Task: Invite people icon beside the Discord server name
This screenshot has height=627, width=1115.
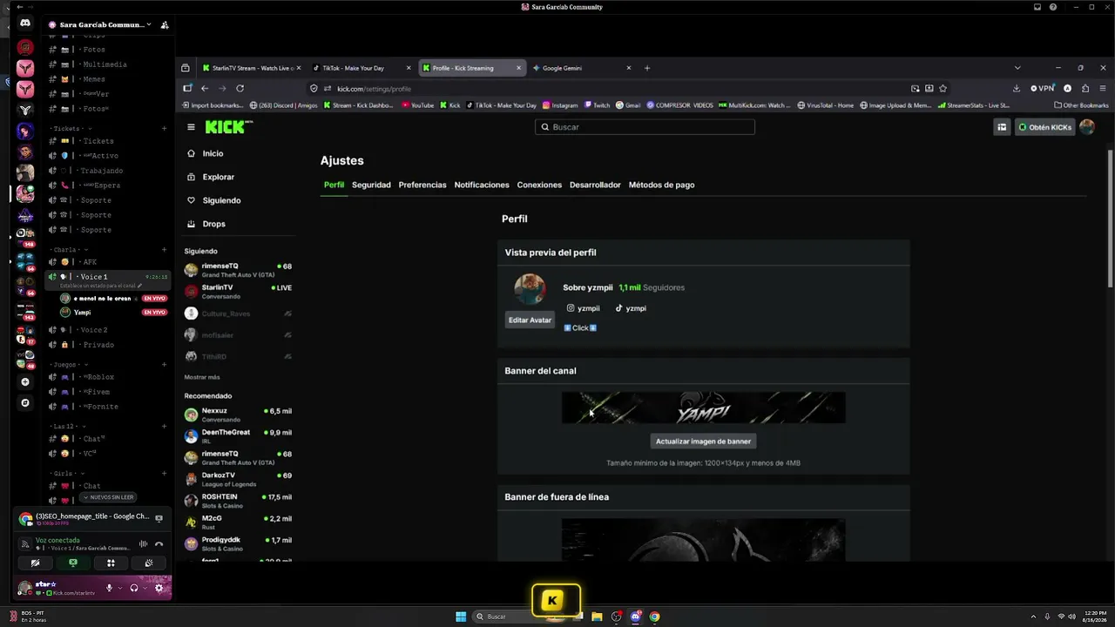Action: (x=165, y=25)
